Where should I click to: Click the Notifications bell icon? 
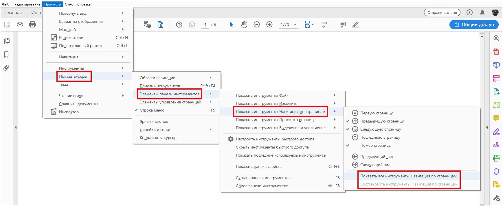(482, 12)
